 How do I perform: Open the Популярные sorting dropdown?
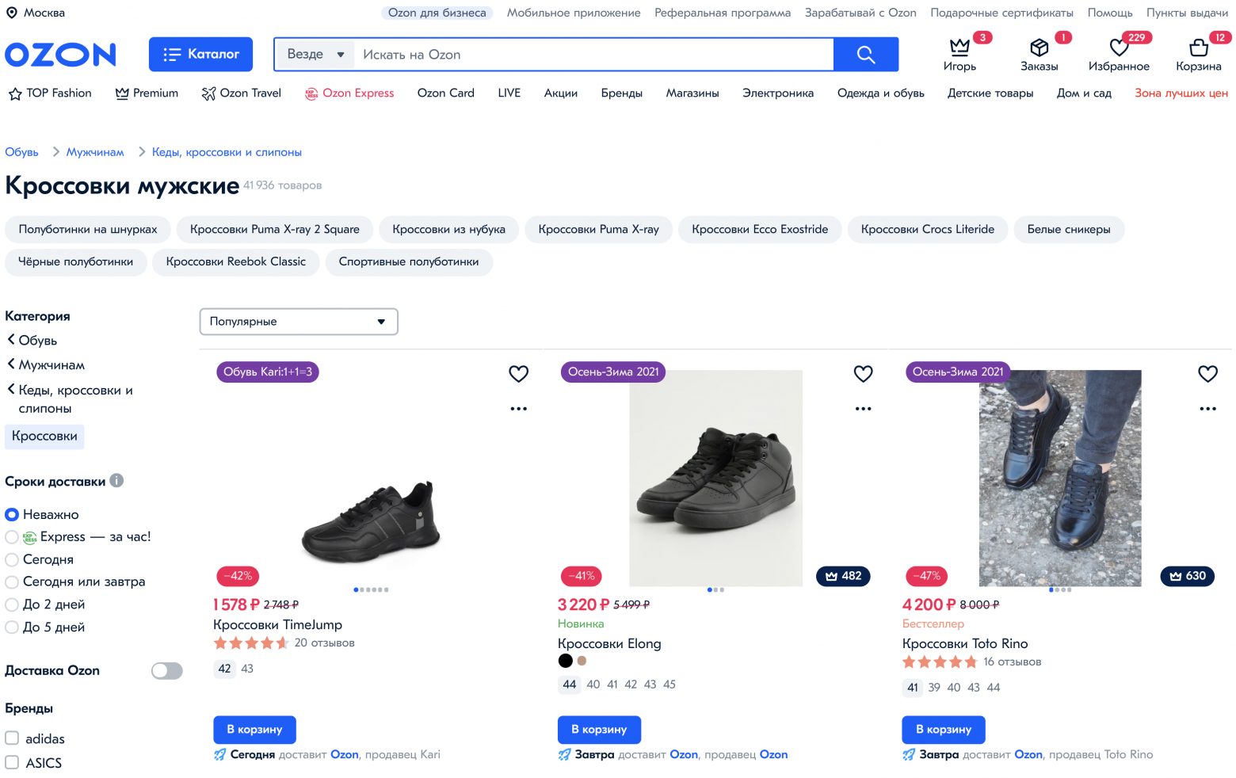298,322
